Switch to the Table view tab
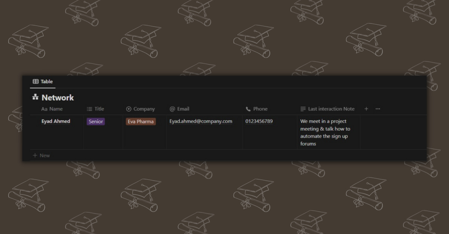Screen dimensions: 449x234 point(43,81)
